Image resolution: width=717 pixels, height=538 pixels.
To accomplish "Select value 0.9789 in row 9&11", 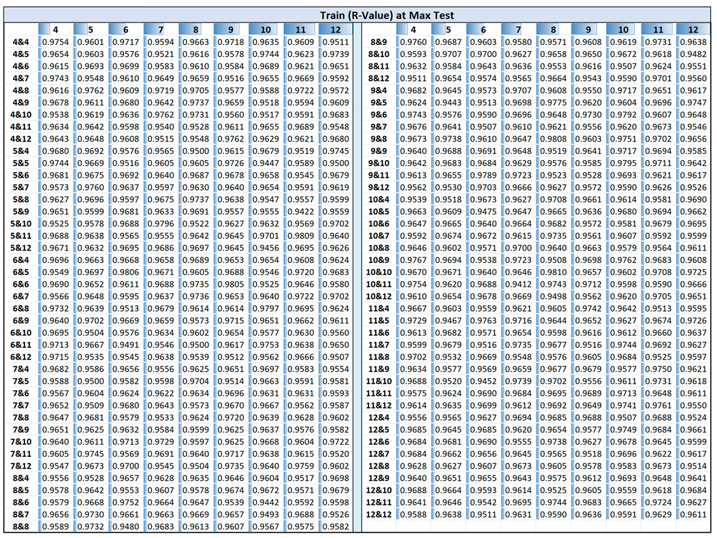I will tap(483, 175).
